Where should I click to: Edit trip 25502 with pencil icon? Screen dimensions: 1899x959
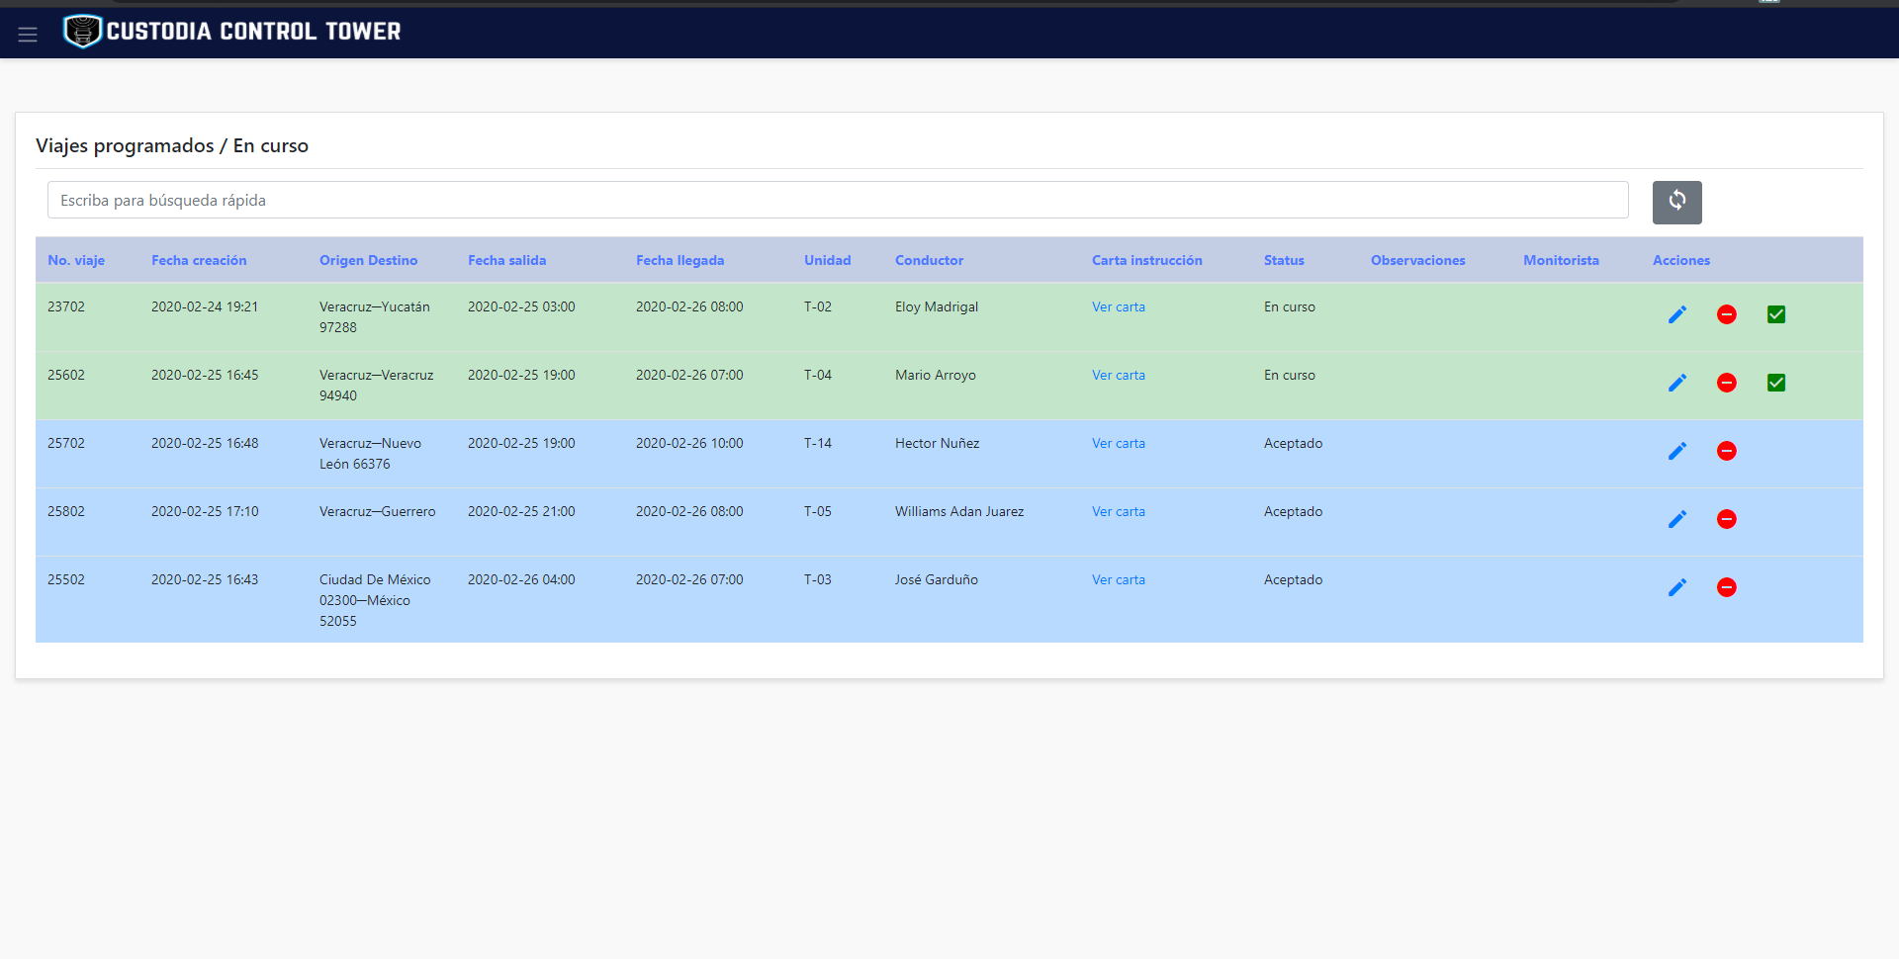1677,587
